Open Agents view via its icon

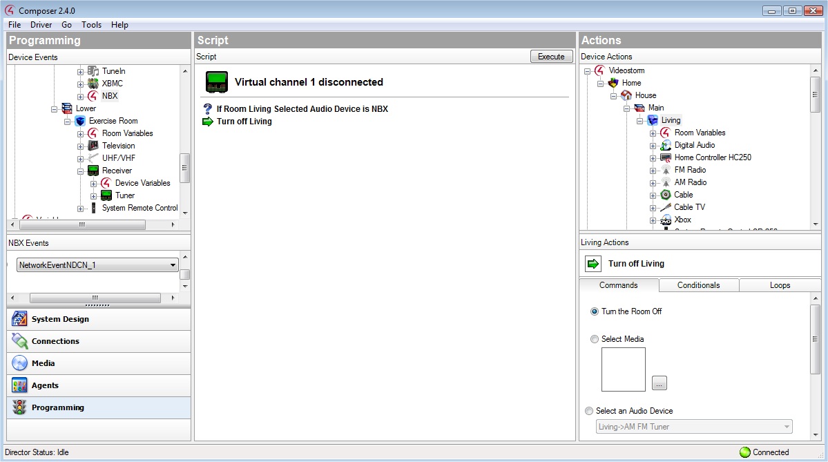click(x=19, y=385)
